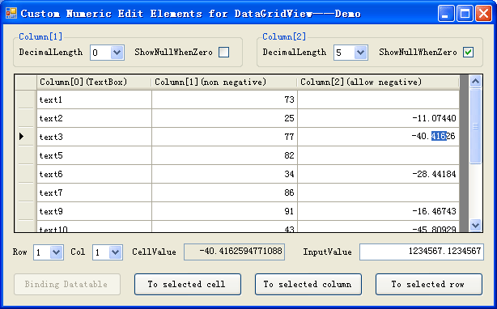497x309 pixels.
Task: Uncheck Column[2] ShowNullWhenZero checkbox
Action: (x=468, y=53)
